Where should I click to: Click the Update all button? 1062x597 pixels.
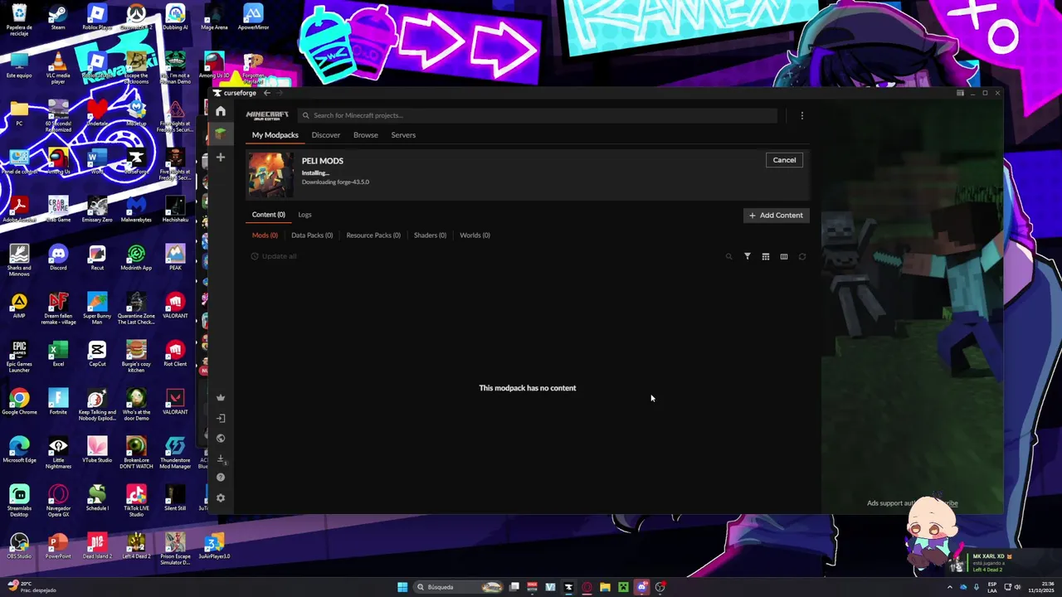274,256
